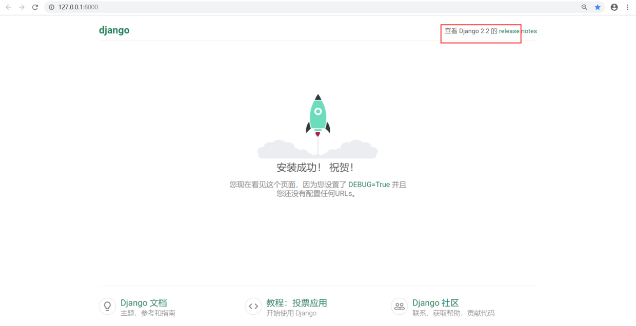Click text 您还没有配置任何URLs。
This screenshot has height=326, width=636.
coord(316,194)
